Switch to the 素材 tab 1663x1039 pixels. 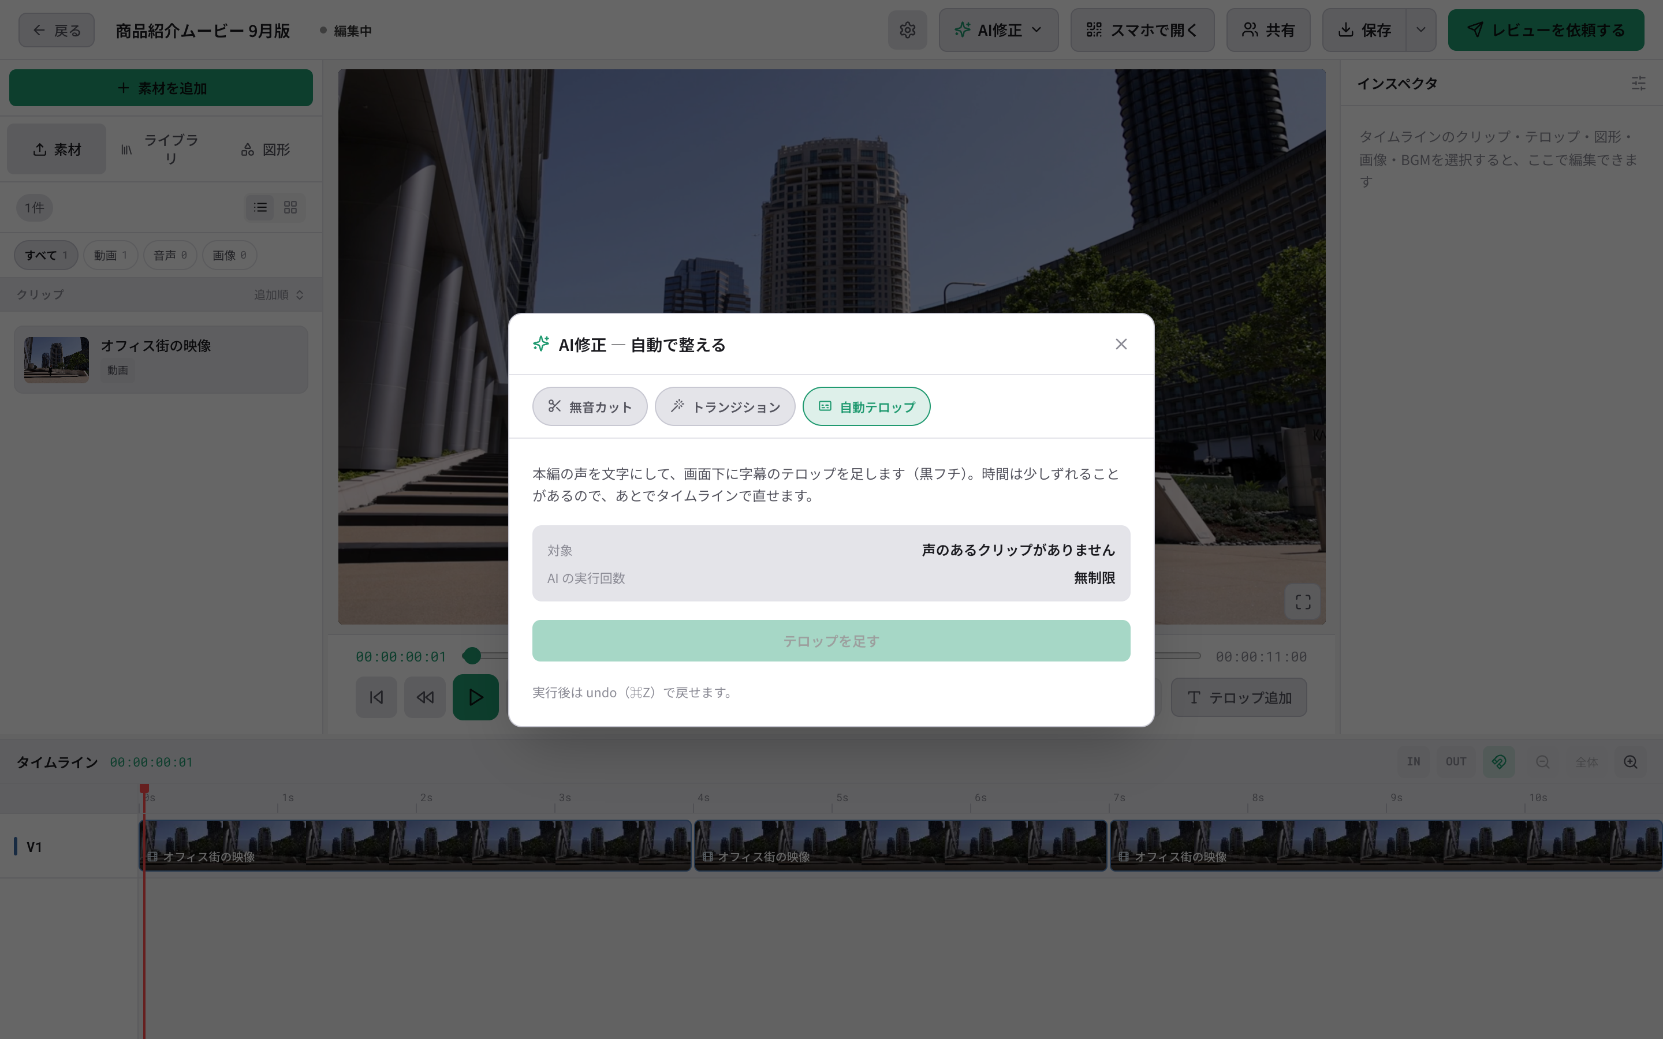click(x=57, y=149)
